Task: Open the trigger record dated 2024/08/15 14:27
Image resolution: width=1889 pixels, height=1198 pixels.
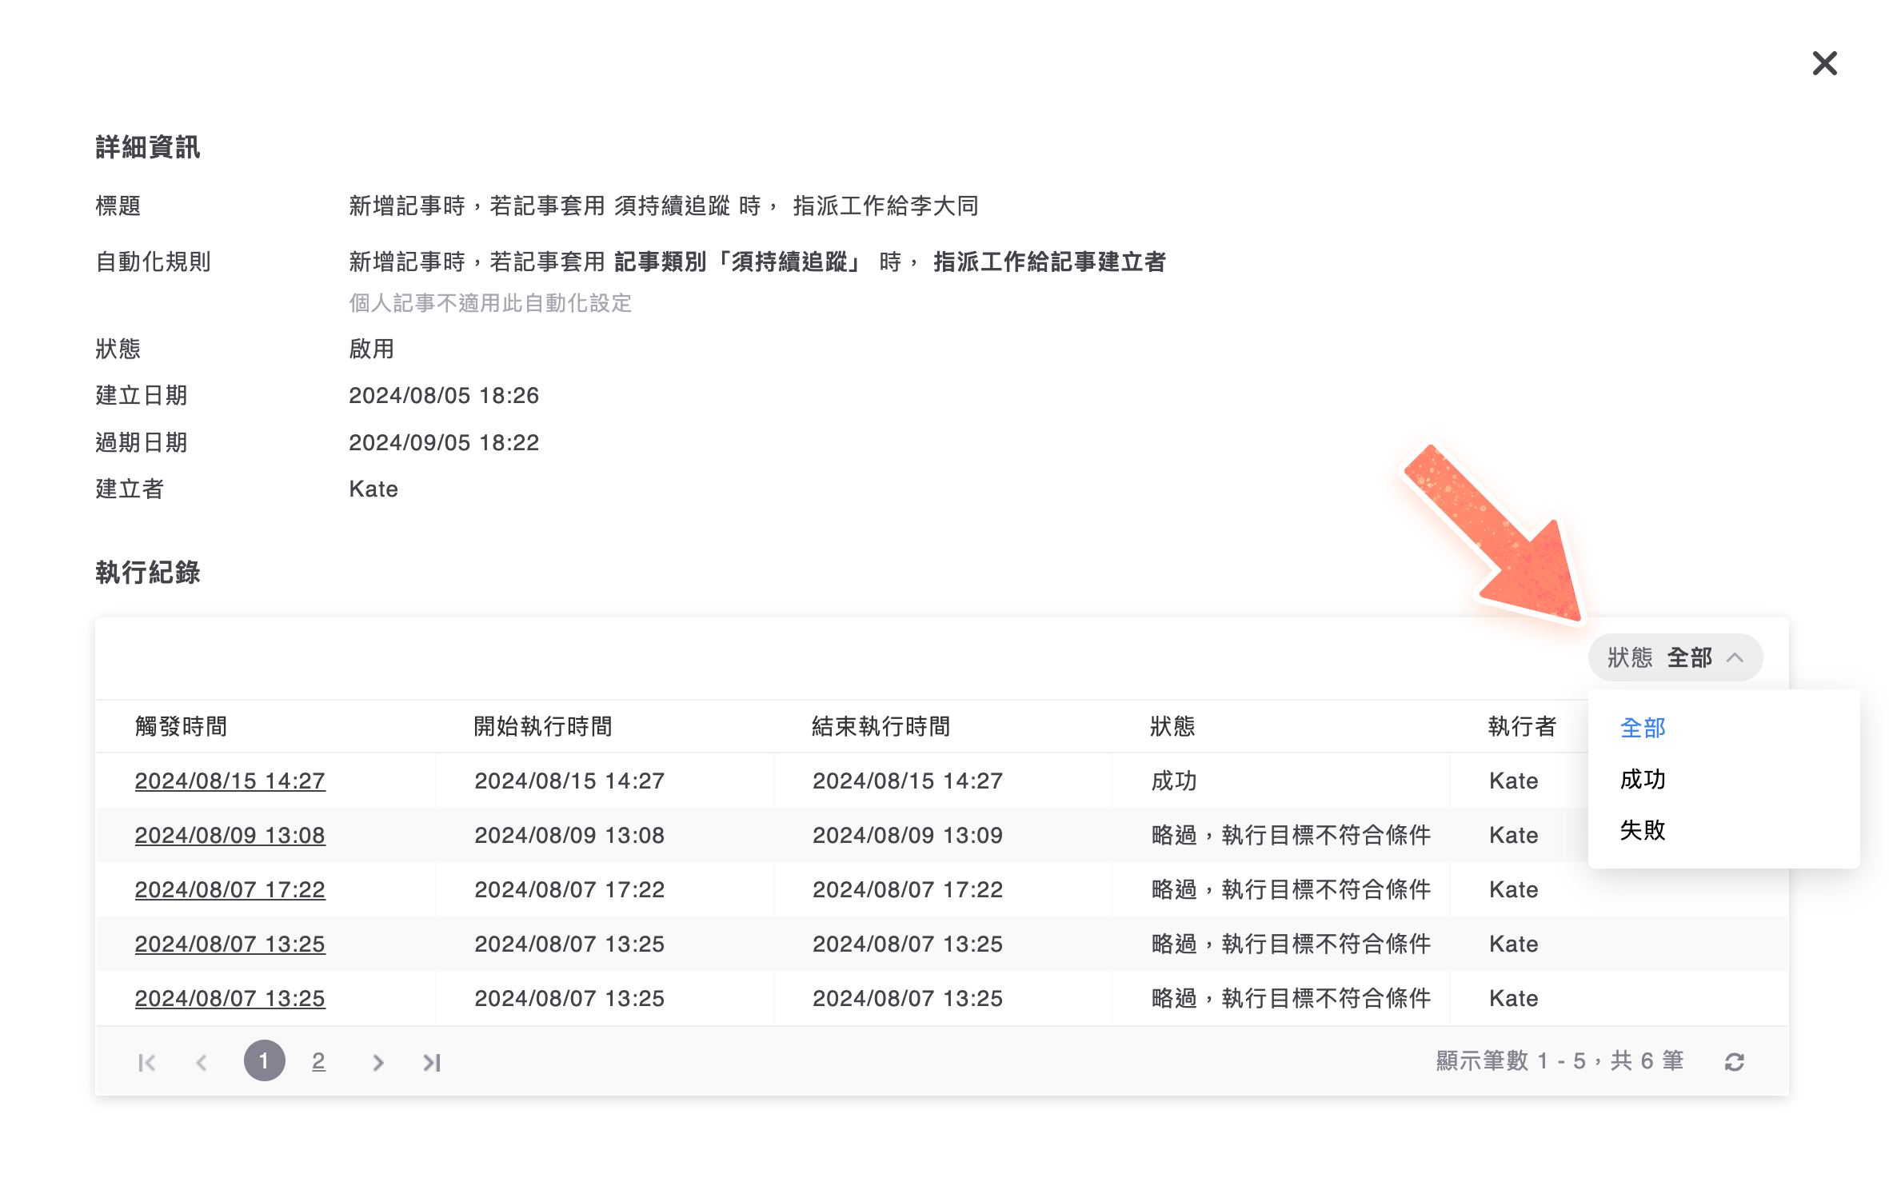Action: tap(230, 781)
